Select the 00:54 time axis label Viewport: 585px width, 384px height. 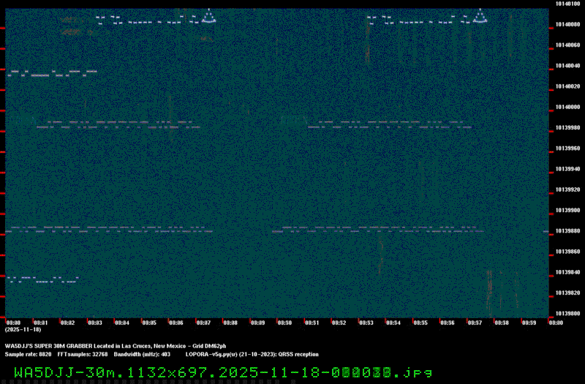tap(393, 323)
